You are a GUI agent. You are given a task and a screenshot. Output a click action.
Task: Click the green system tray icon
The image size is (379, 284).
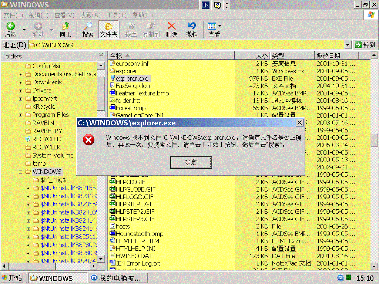pyautogui.click(x=349, y=277)
